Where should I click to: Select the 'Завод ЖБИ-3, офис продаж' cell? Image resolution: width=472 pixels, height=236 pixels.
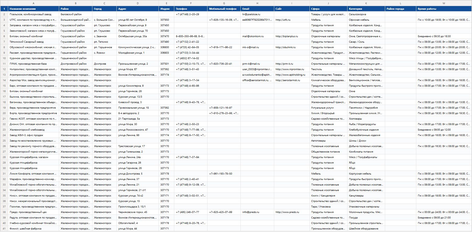click(33, 135)
